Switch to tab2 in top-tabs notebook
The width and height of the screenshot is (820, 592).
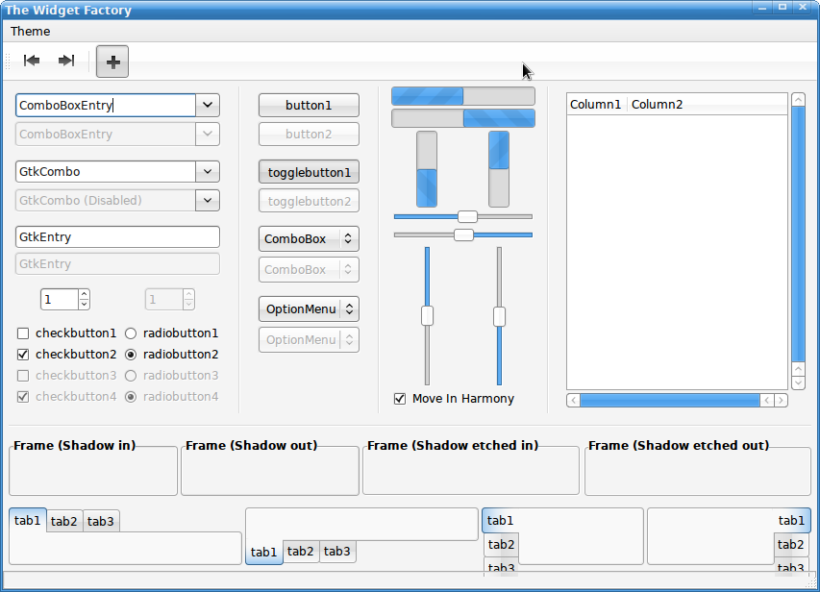pyautogui.click(x=64, y=522)
